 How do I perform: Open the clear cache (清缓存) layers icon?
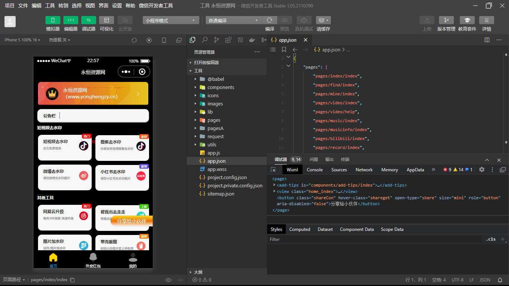323,20
